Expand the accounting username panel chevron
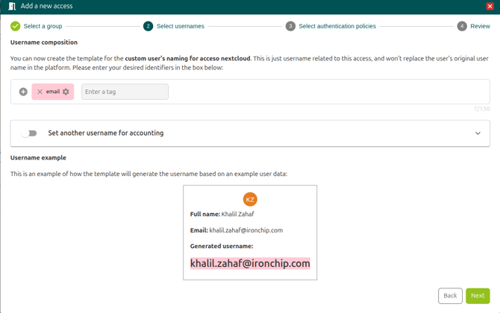Image resolution: width=500 pixels, height=313 pixels. pyautogui.click(x=478, y=133)
